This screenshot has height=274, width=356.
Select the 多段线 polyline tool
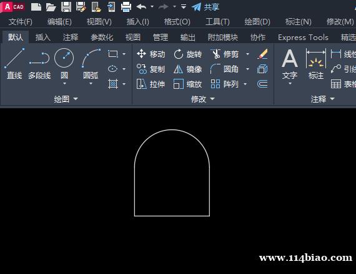click(39, 63)
